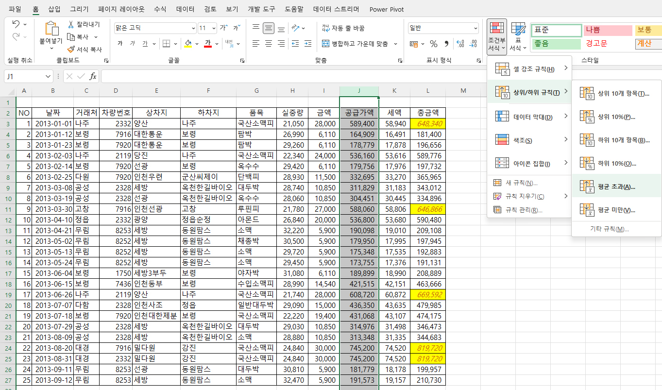Choose 하위 10% rule

(616, 163)
